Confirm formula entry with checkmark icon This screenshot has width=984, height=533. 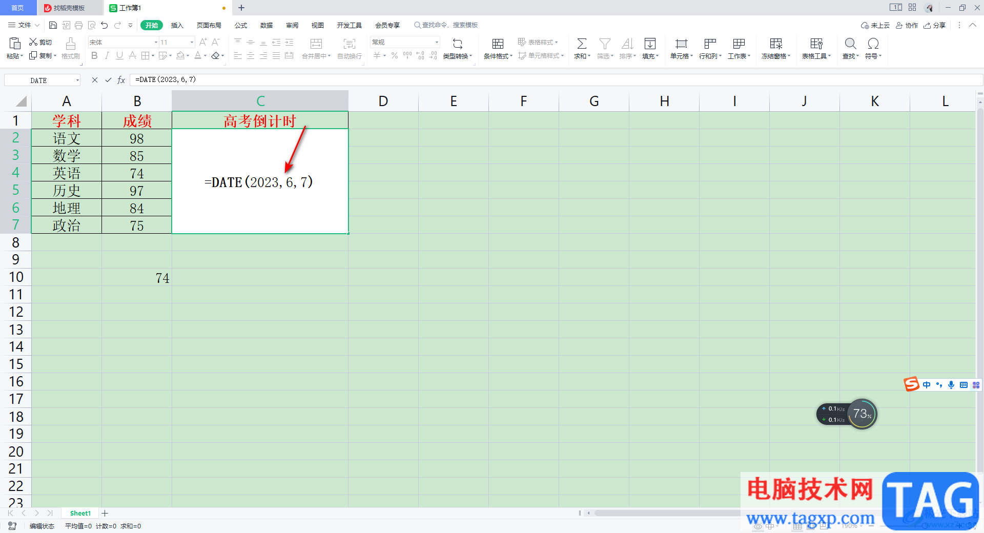(108, 80)
